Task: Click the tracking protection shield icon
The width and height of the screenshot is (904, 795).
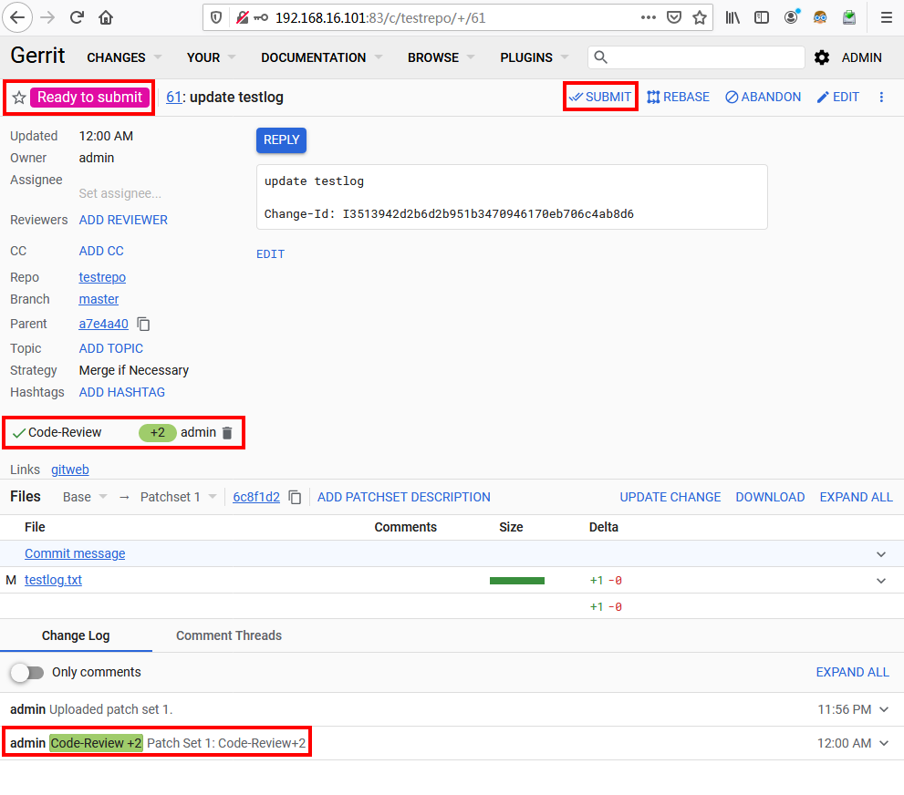Action: point(216,18)
